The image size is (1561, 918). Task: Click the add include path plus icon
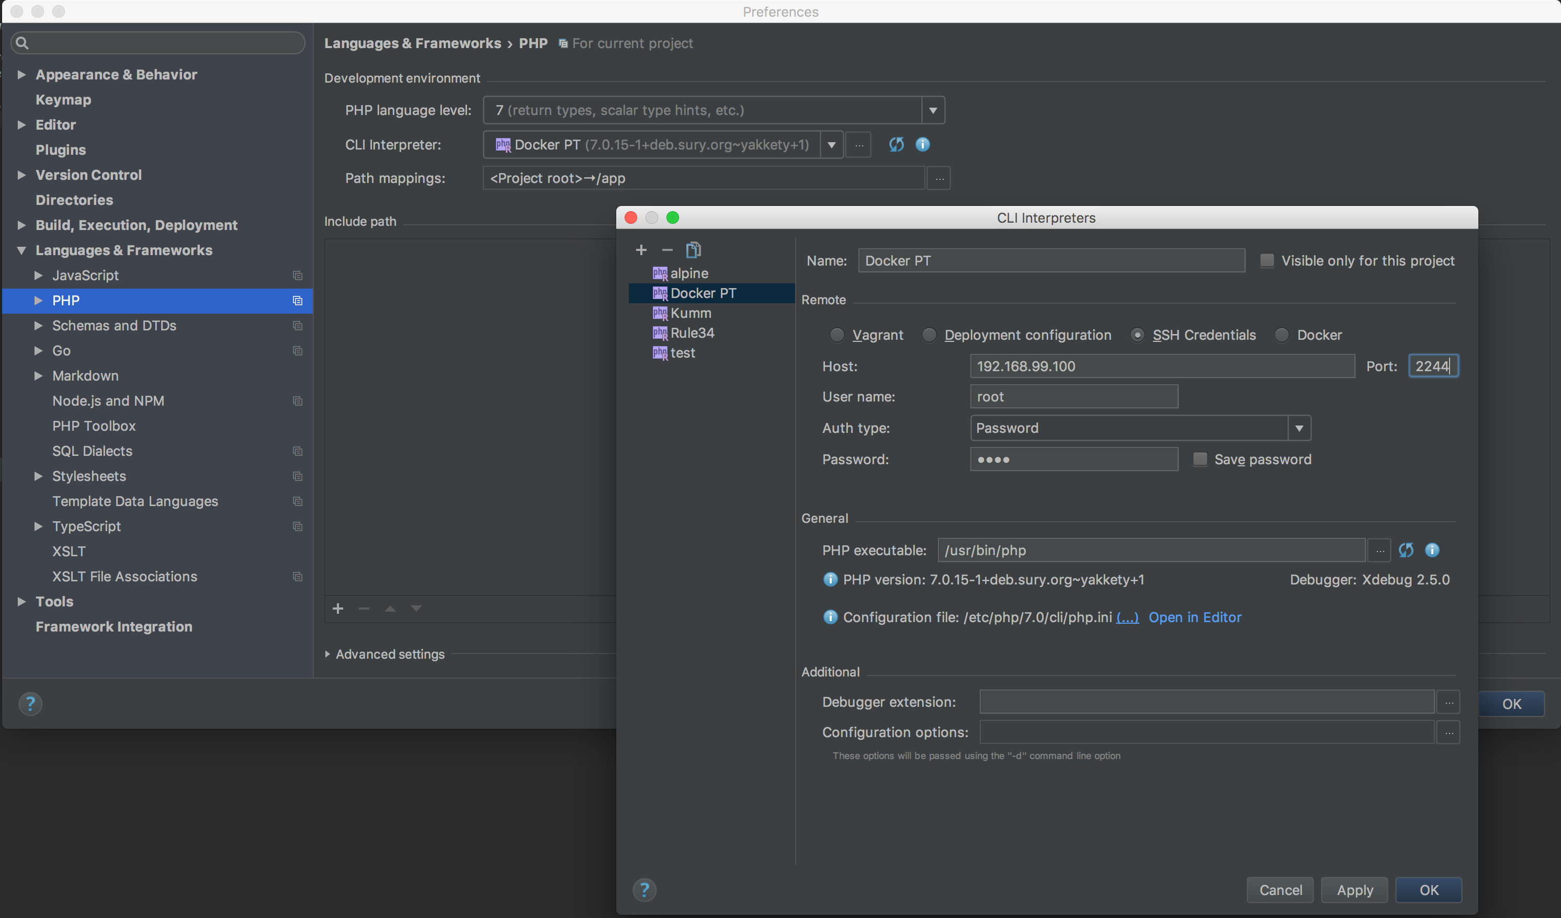[337, 609]
